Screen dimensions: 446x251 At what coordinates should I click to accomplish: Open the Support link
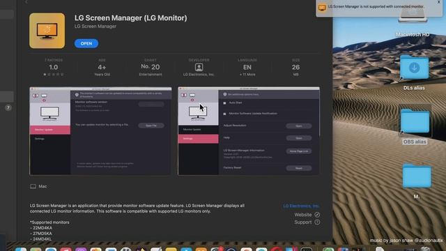click(x=307, y=222)
